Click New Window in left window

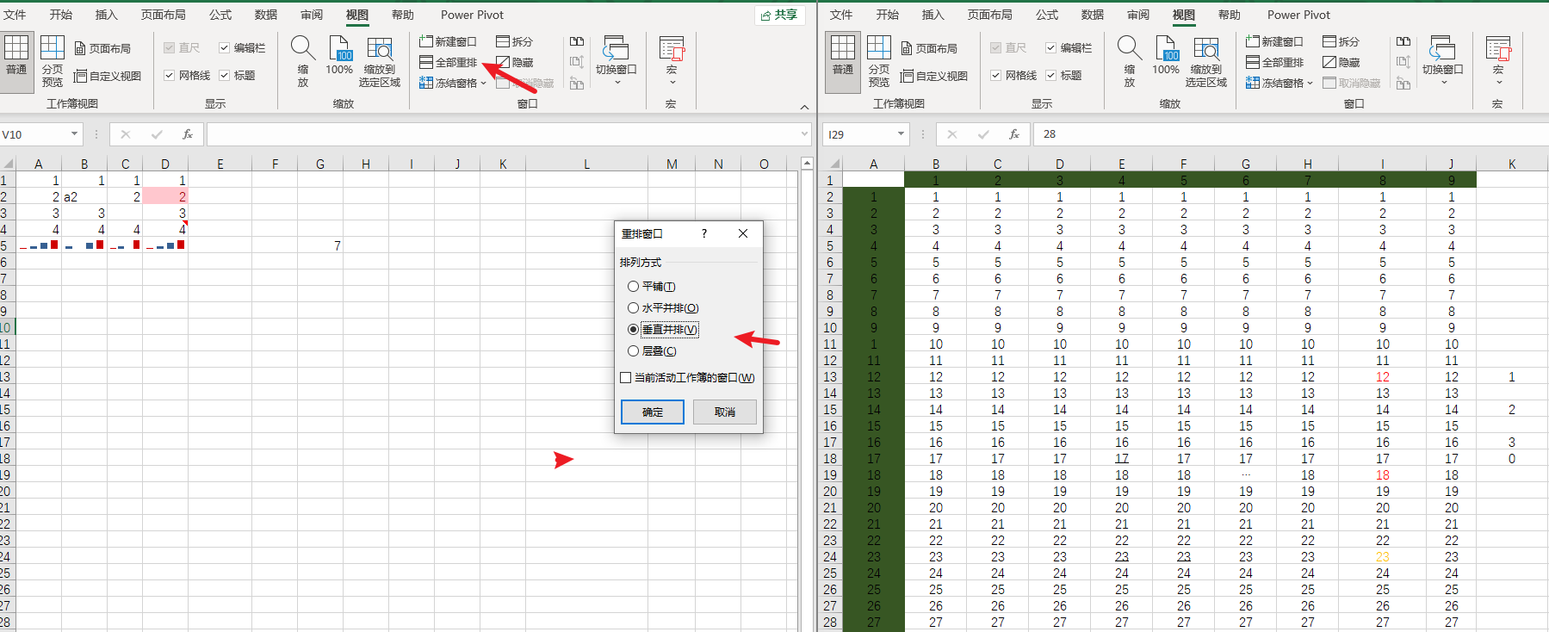(448, 41)
